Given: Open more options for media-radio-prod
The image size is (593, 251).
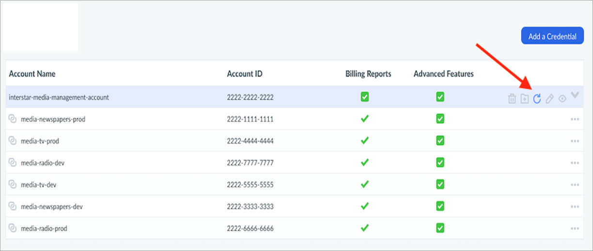Looking at the screenshot, I should pyautogui.click(x=575, y=229).
